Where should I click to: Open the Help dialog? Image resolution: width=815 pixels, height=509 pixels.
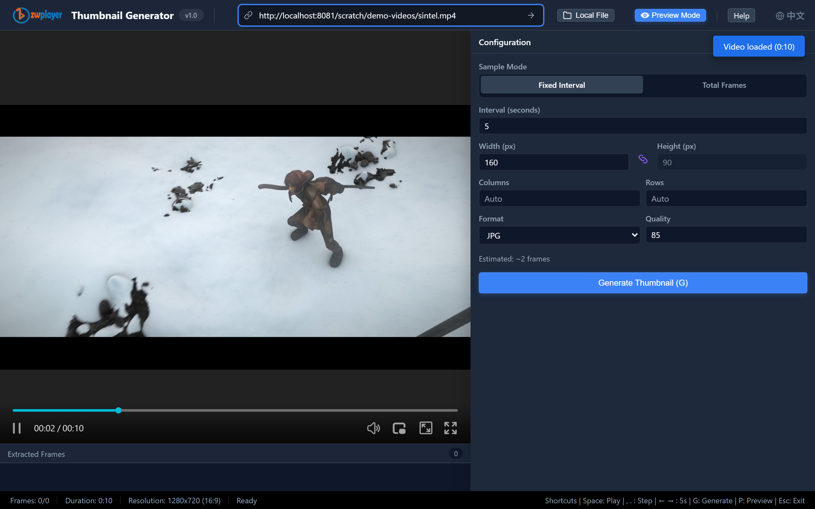pos(741,16)
